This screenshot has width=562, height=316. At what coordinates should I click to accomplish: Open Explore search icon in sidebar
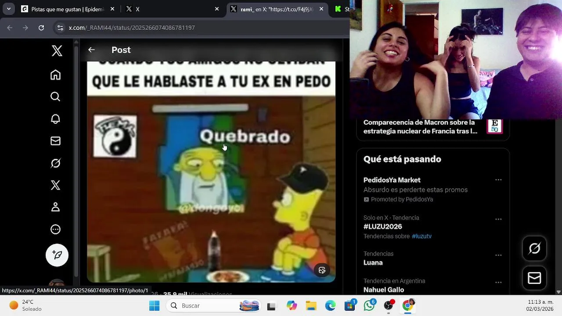[x=55, y=97]
